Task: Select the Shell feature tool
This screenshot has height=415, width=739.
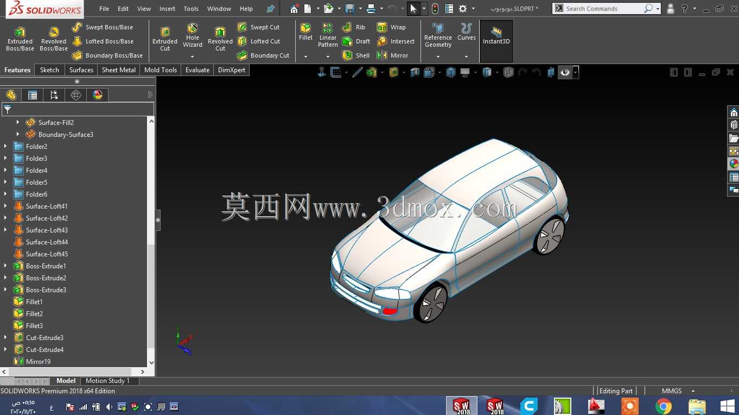Action: coord(356,55)
